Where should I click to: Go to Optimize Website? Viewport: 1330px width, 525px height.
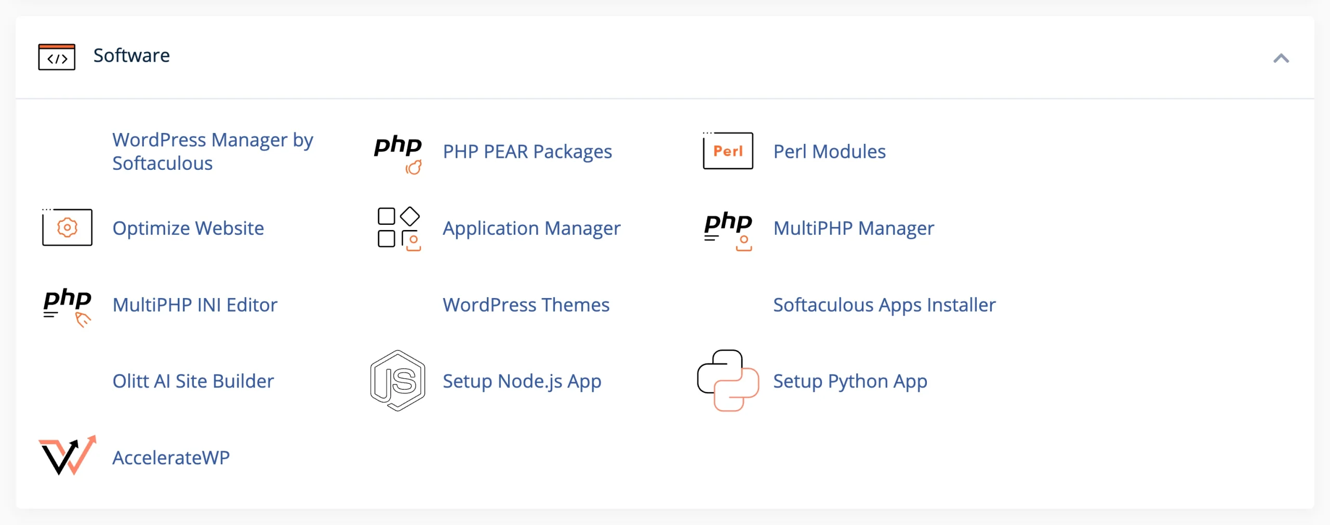tap(188, 228)
